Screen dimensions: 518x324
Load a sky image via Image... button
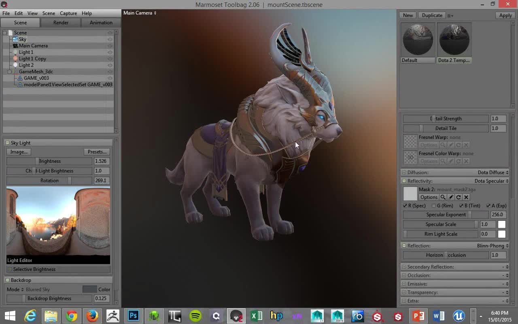[x=19, y=152]
